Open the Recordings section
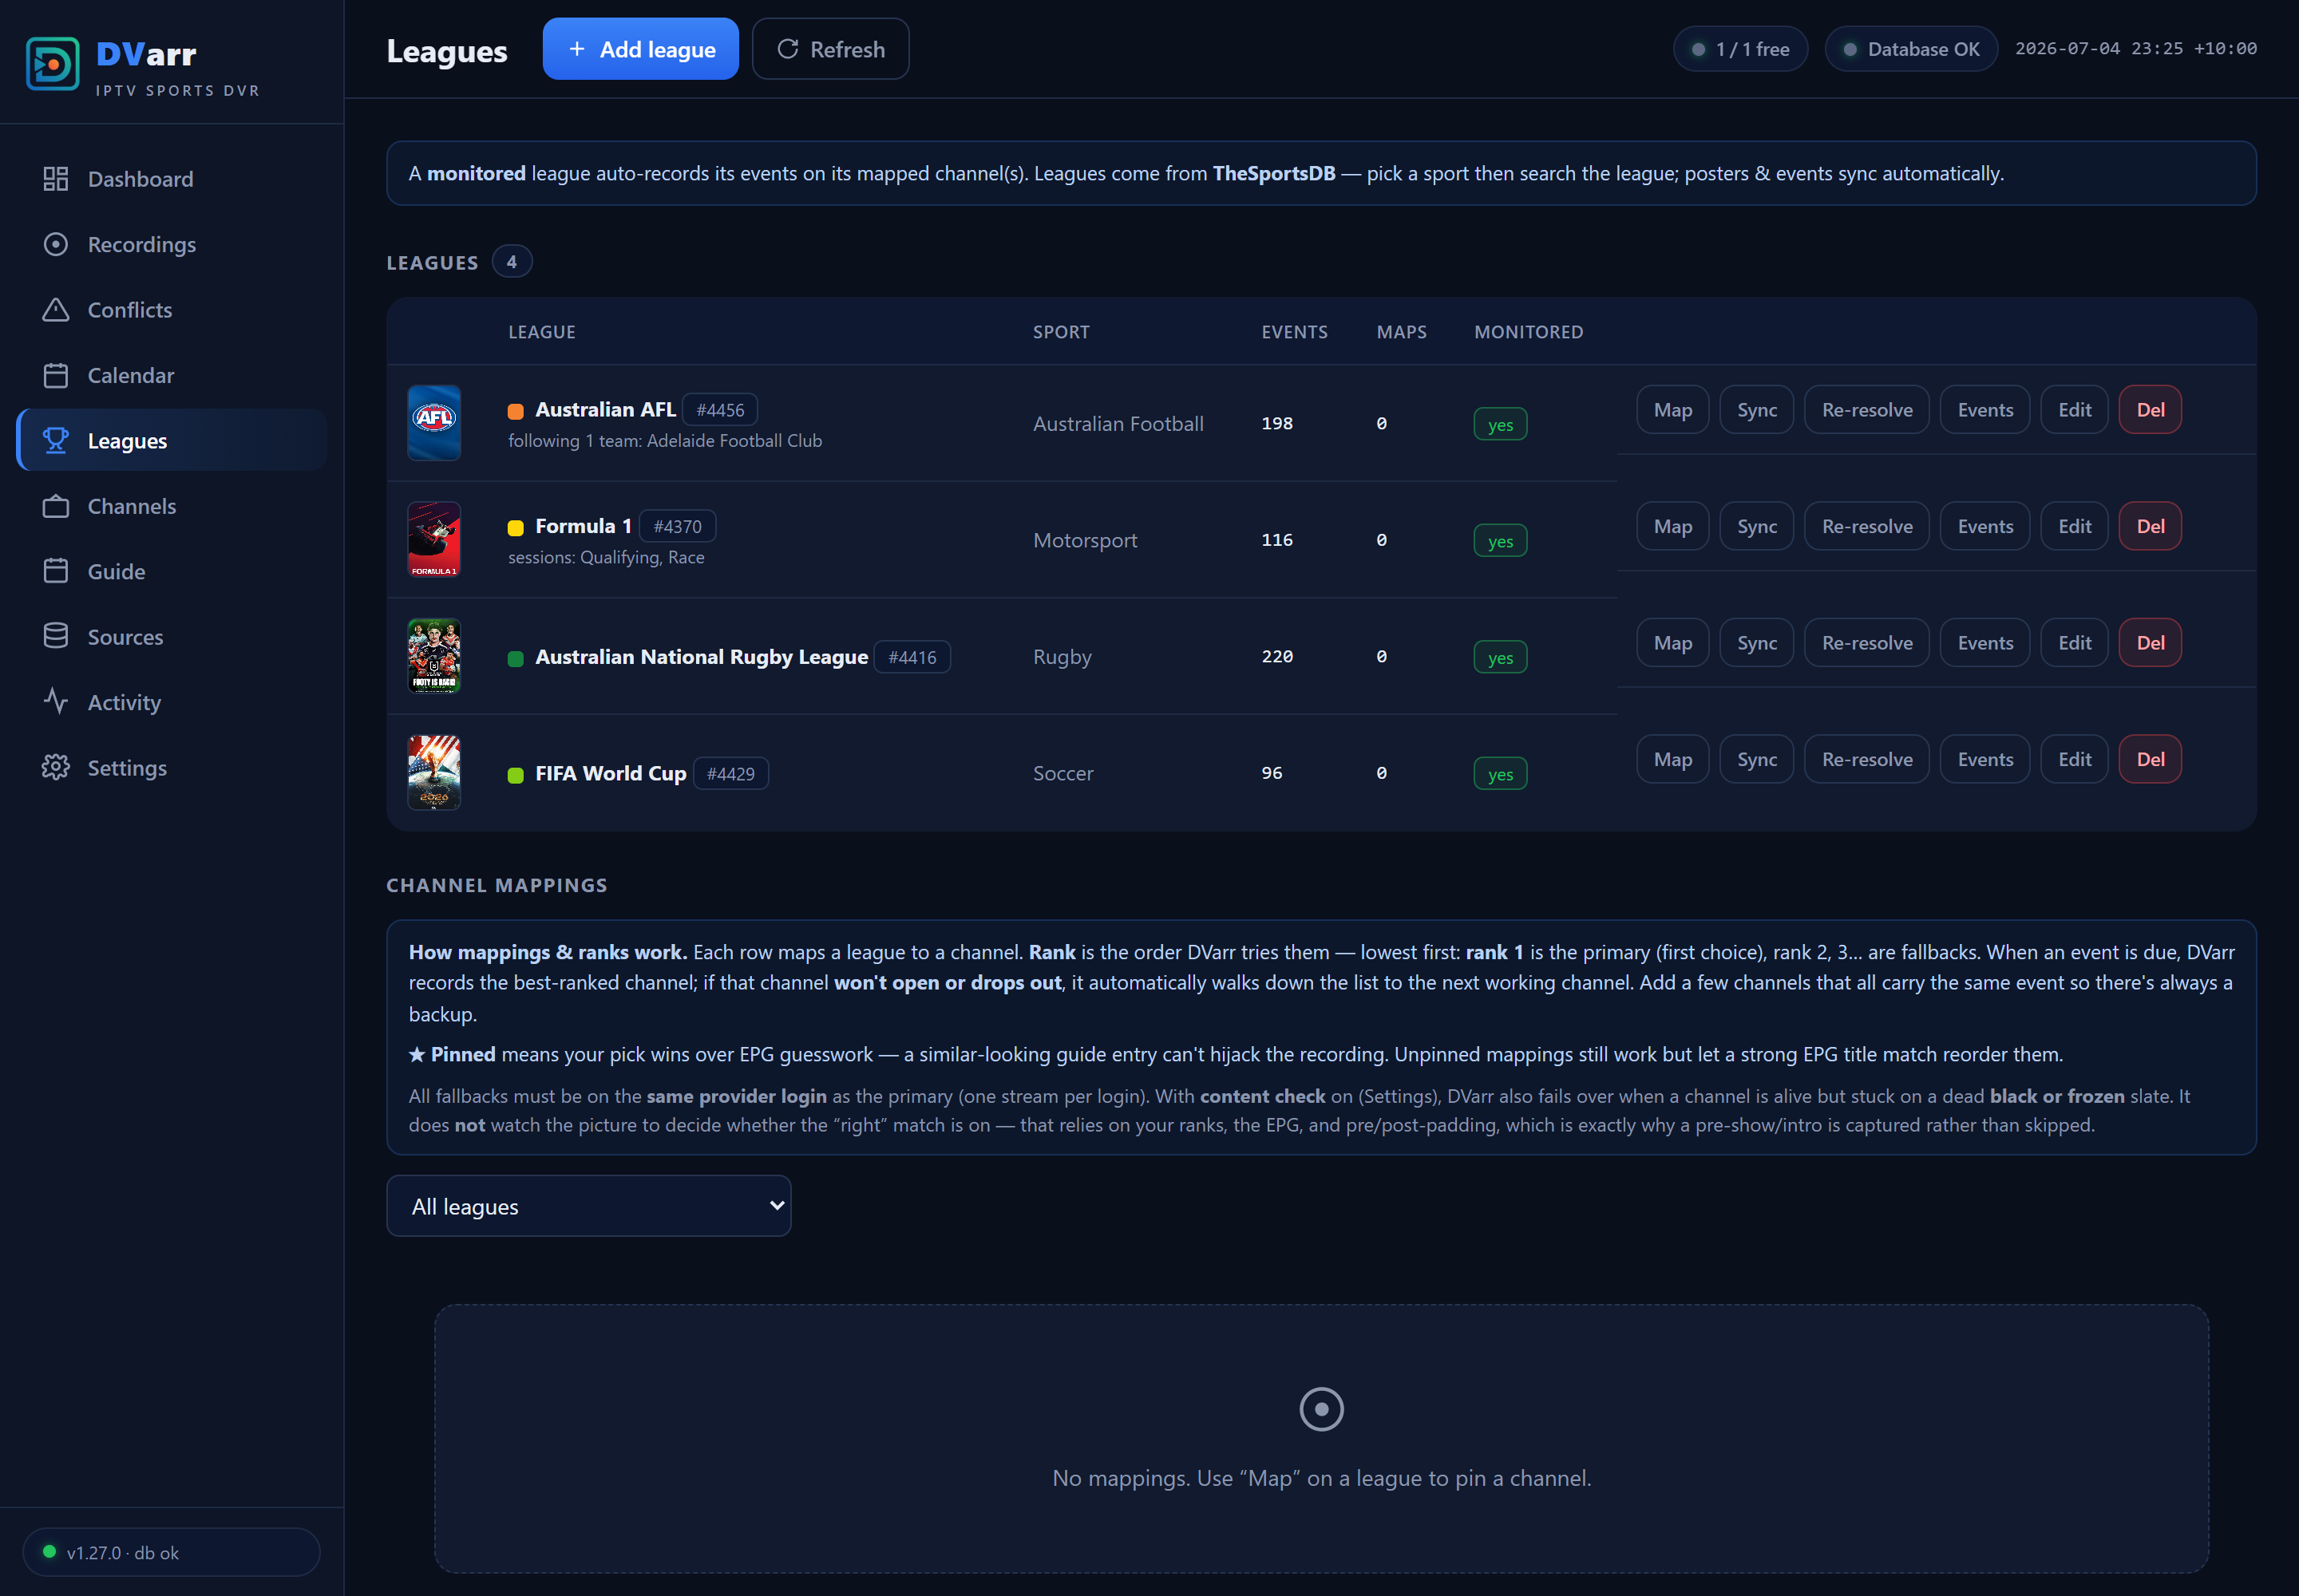2299x1596 pixels. 171,244
